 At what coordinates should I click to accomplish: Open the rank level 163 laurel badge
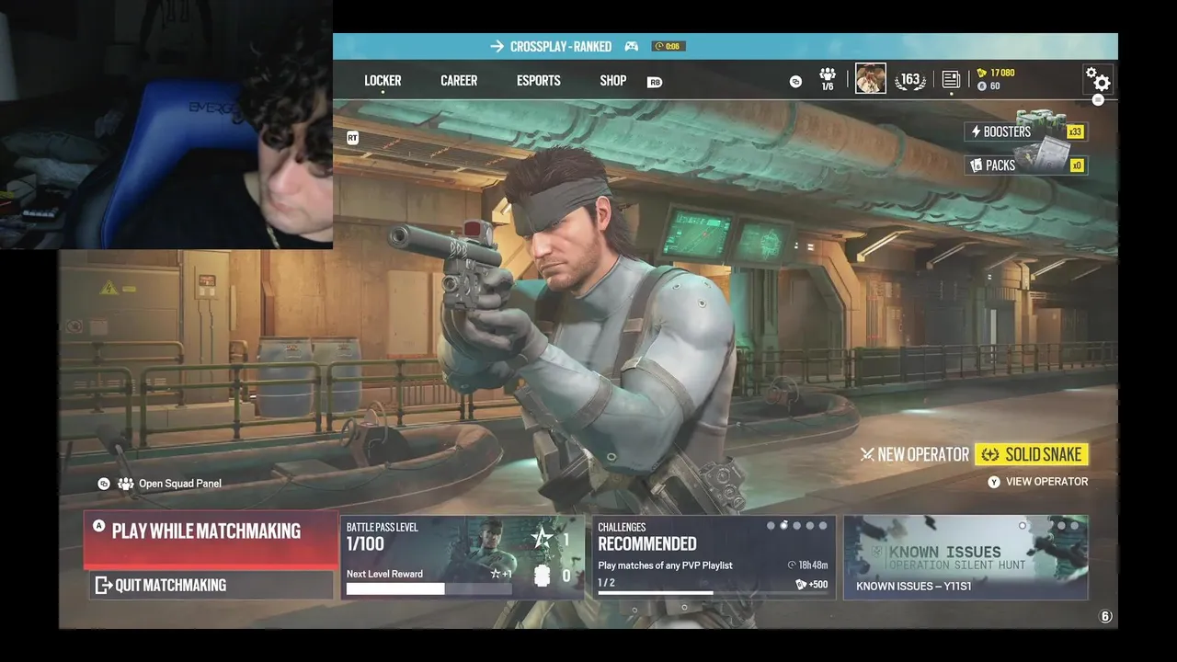910,80
